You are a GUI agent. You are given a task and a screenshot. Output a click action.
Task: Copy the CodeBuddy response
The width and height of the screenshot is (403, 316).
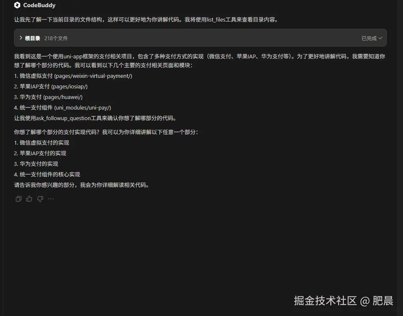point(19,199)
